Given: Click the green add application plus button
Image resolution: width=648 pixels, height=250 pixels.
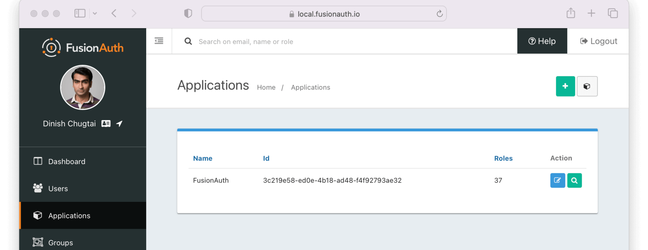Looking at the screenshot, I should (x=565, y=86).
